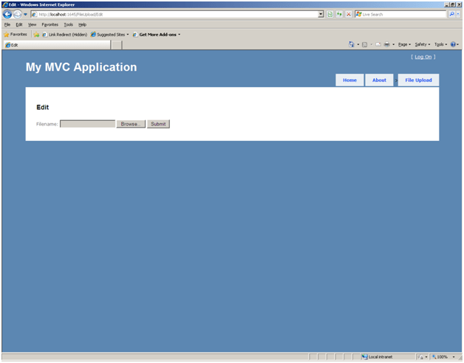Click the Home icon in command bar

(352, 44)
